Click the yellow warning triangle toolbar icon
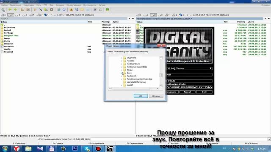271x152 pixels. coord(71,9)
